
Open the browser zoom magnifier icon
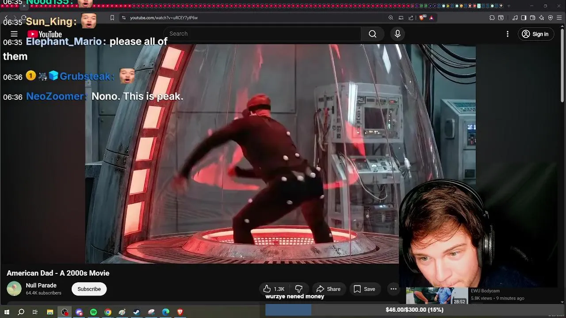pos(391,18)
